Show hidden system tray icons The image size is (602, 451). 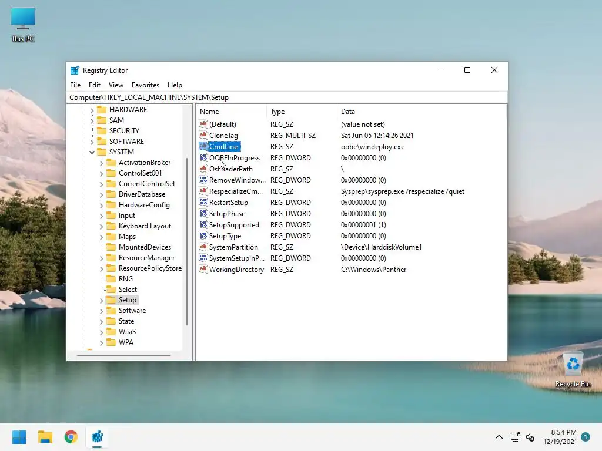499,437
